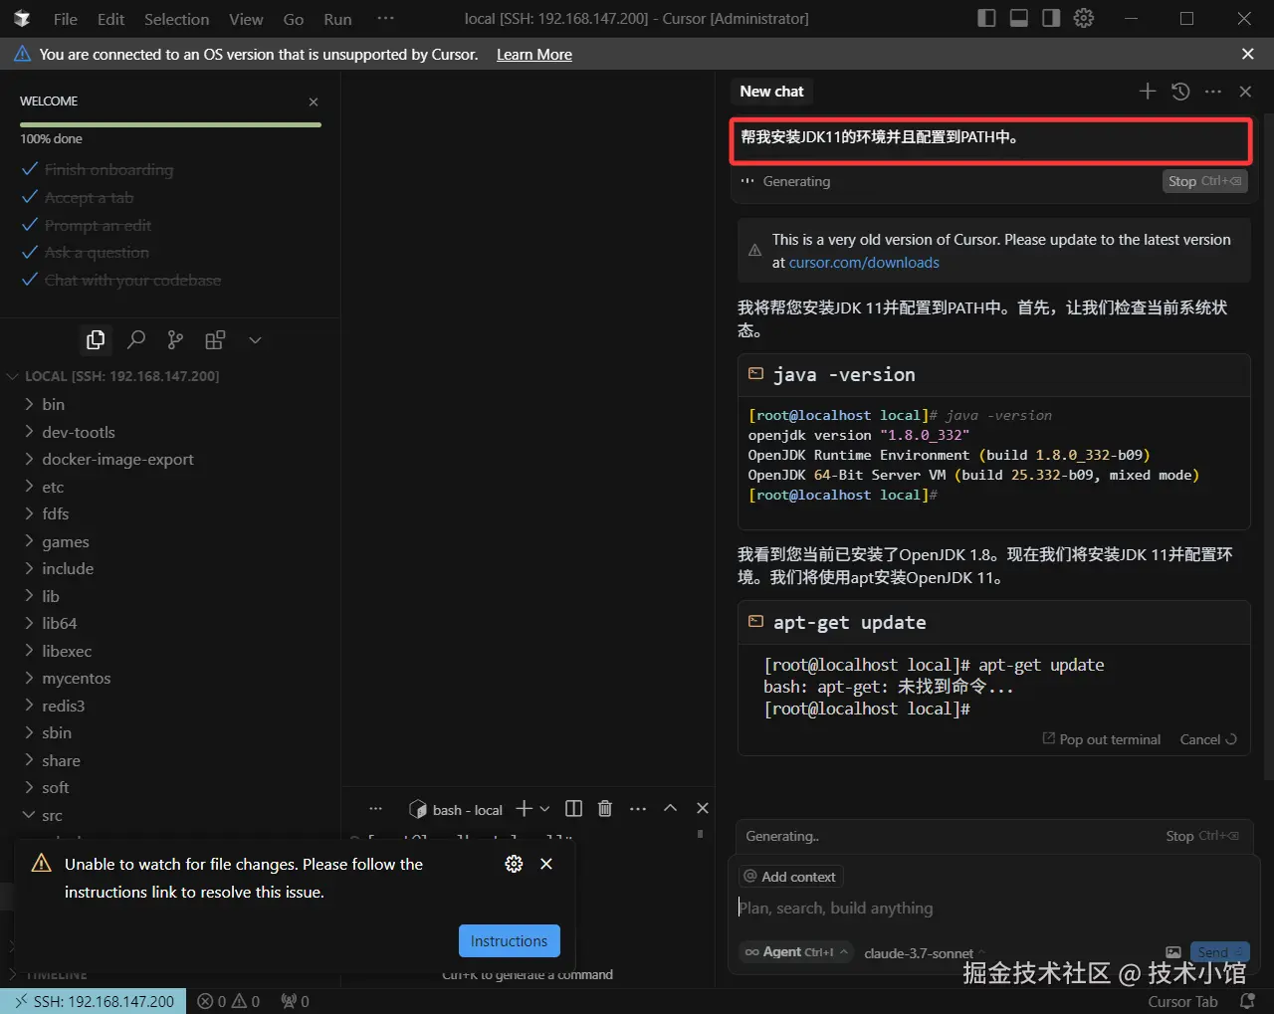This screenshot has width=1274, height=1014.
Task: Open the Go menu
Action: (294, 19)
